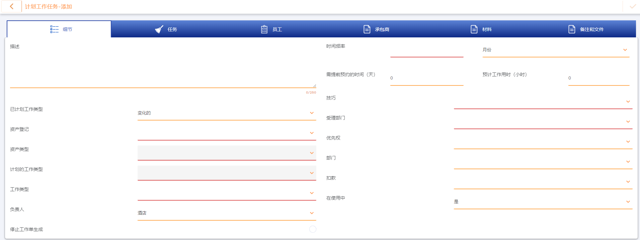
Task: Click the 需提前预约的时间（天）label
Action: 351,74
